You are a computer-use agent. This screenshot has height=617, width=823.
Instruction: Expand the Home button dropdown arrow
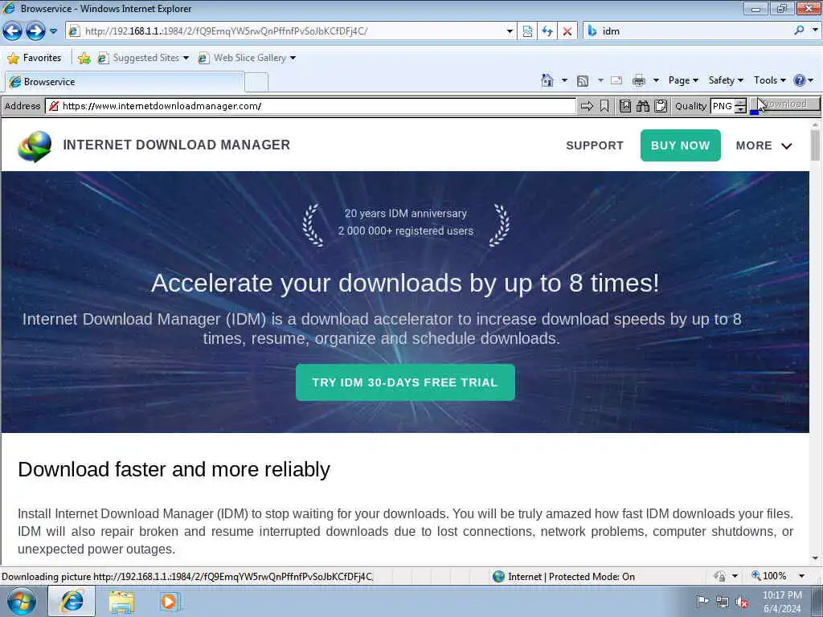coord(564,80)
